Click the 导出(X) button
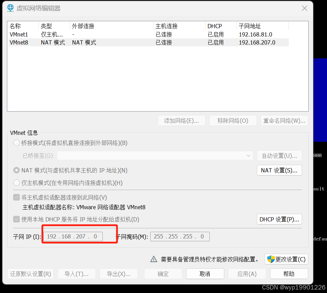 (x=119, y=274)
